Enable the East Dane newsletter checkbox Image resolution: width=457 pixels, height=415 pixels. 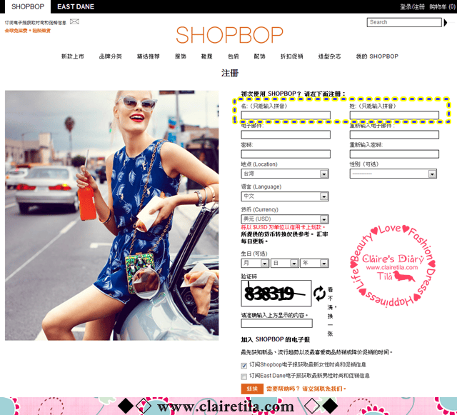pyautogui.click(x=244, y=375)
